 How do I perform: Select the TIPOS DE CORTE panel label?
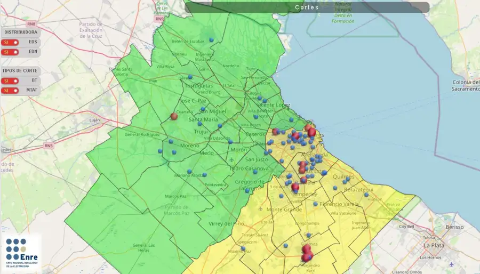pyautogui.click(x=20, y=71)
